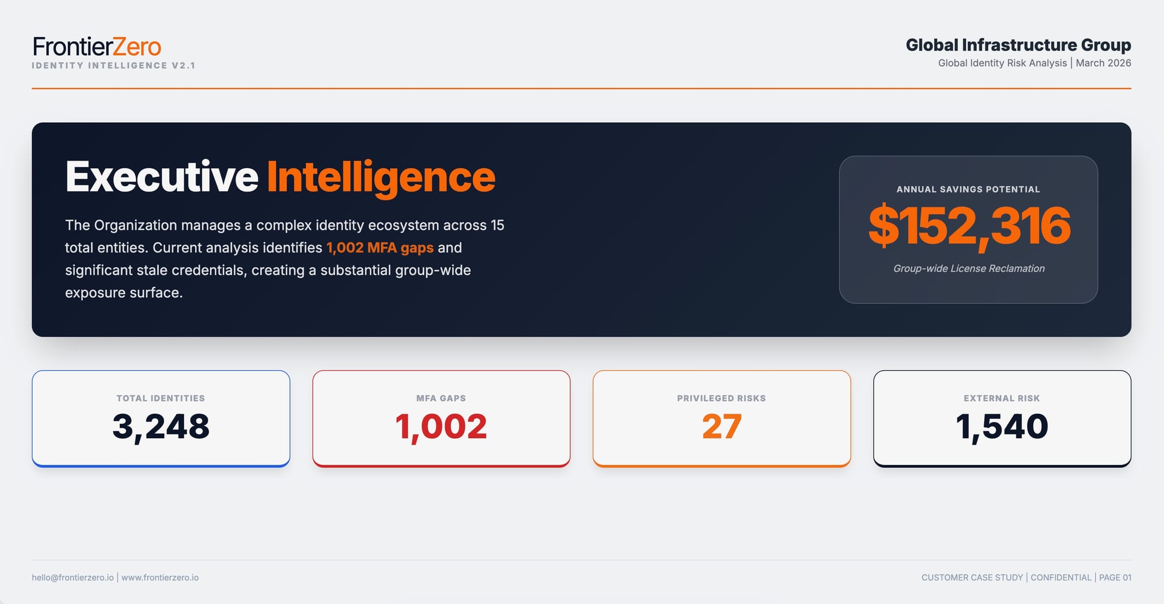Viewport: 1164px width, 604px height.
Task: Click the Executive Intelligence heading
Action: click(280, 177)
